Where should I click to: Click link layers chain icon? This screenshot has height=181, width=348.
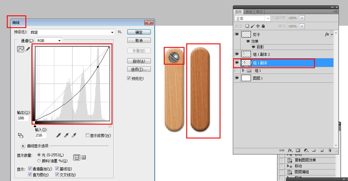pyautogui.click(x=282, y=150)
